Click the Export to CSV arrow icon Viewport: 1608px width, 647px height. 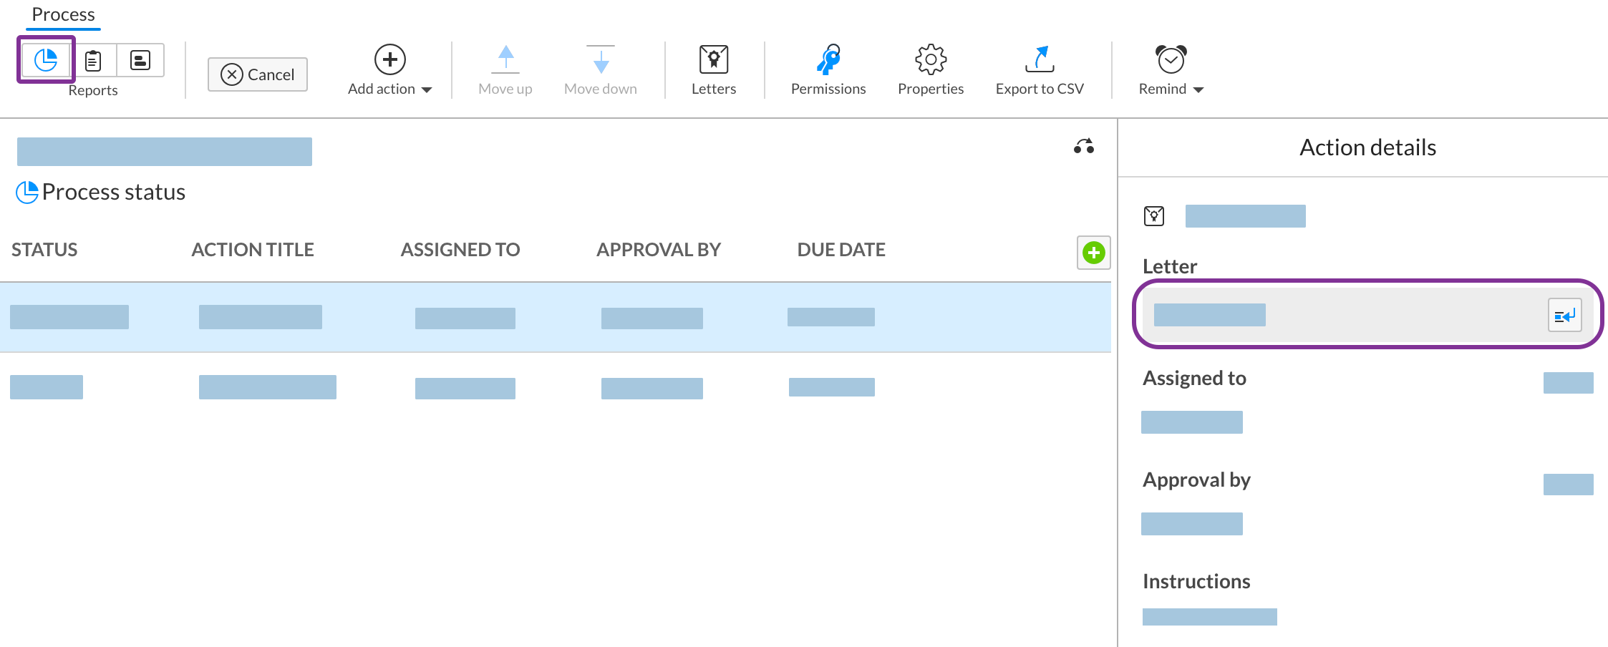pos(1040,60)
